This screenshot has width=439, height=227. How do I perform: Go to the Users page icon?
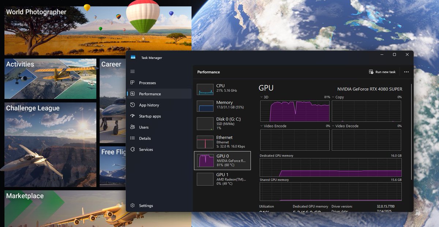coord(132,127)
